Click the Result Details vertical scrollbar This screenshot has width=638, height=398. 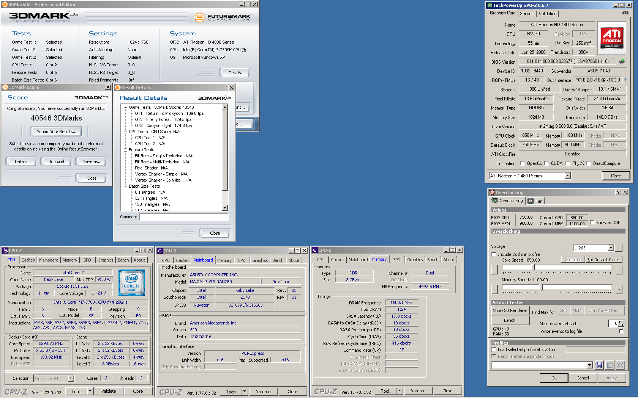[x=224, y=157]
